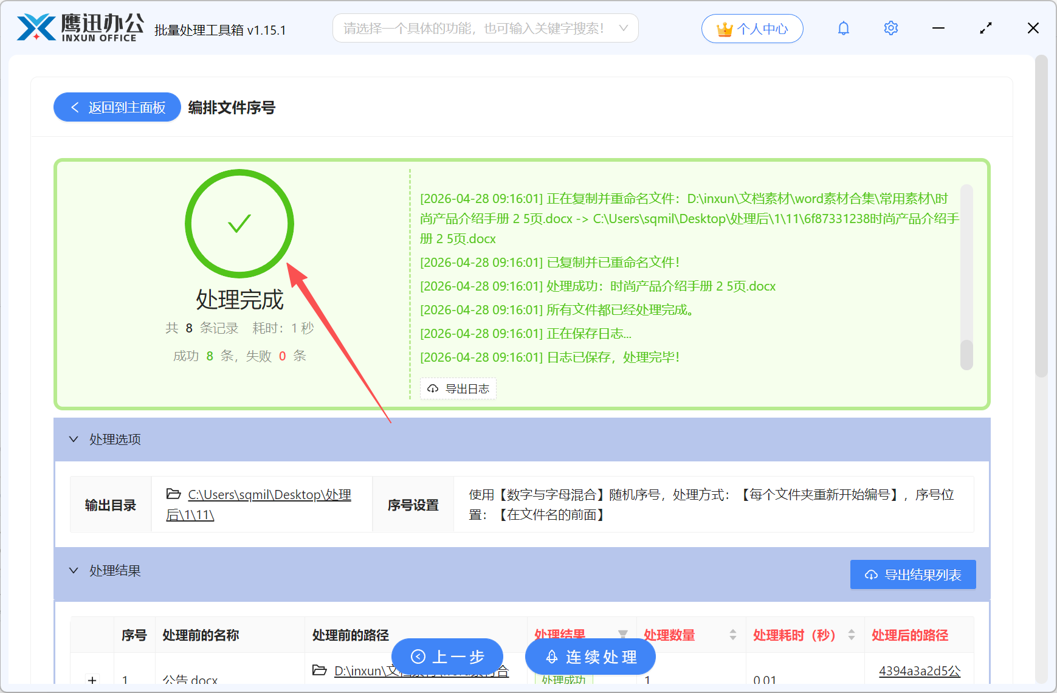Sort the 处理数量 column
The width and height of the screenshot is (1057, 693).
pos(733,635)
